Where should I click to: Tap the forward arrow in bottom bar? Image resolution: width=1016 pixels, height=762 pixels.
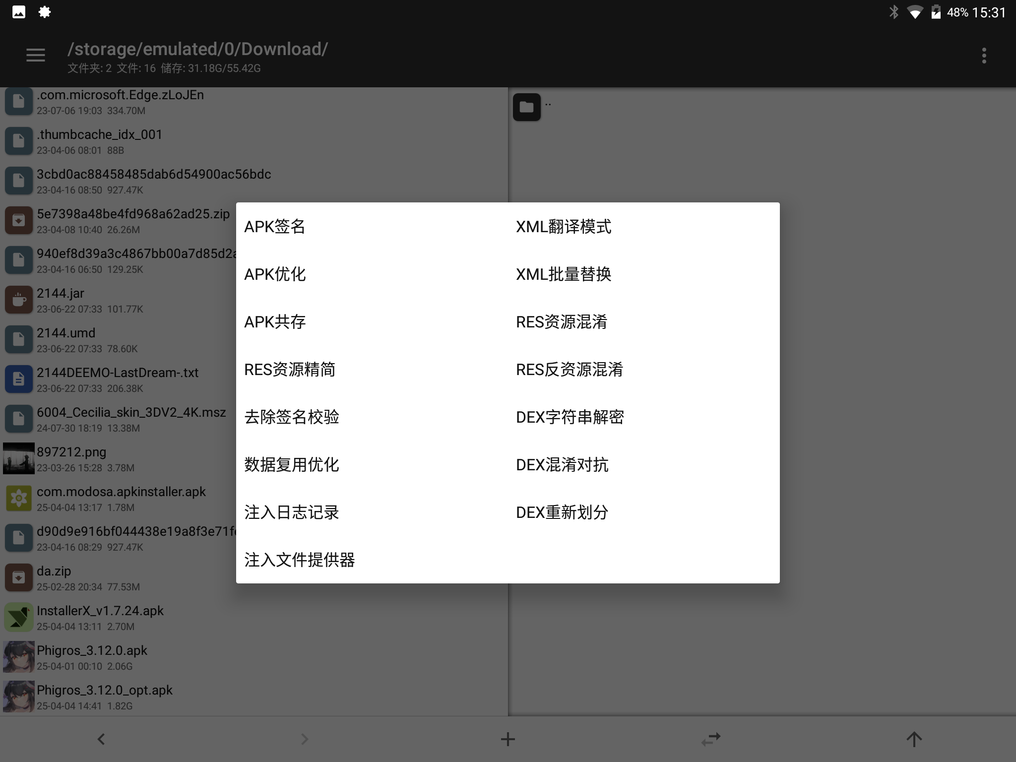305,739
